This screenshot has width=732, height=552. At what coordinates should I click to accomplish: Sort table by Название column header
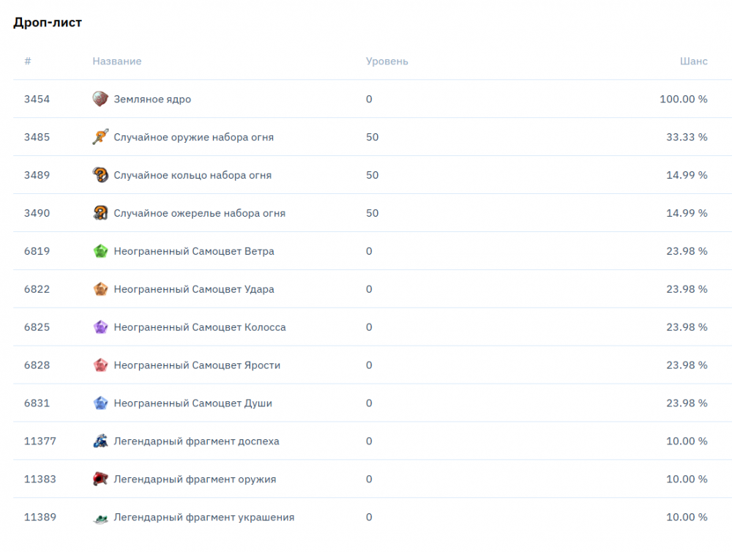point(117,61)
